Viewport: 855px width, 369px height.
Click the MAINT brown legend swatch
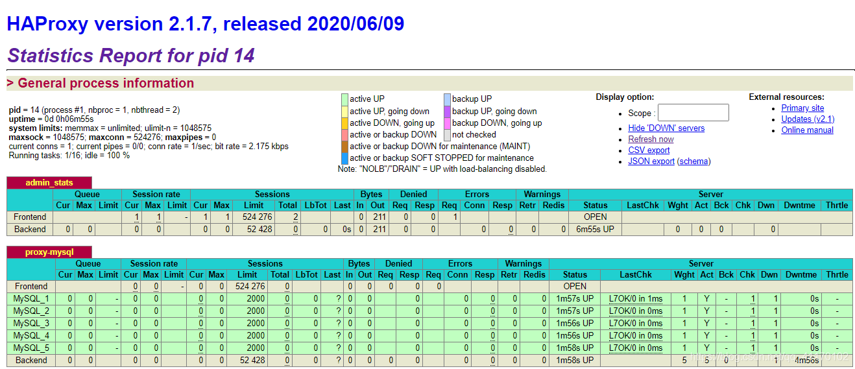[x=344, y=146]
